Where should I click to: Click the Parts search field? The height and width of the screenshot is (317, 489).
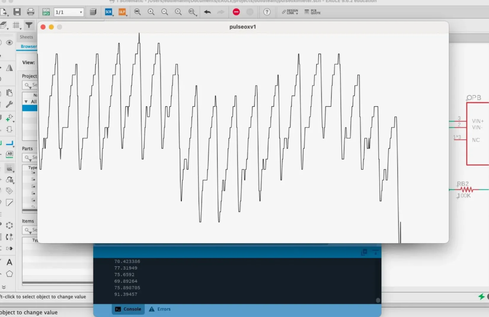30,157
